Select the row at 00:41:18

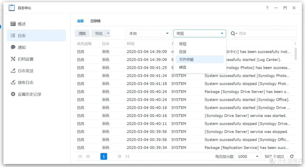pyautogui.click(x=186, y=84)
